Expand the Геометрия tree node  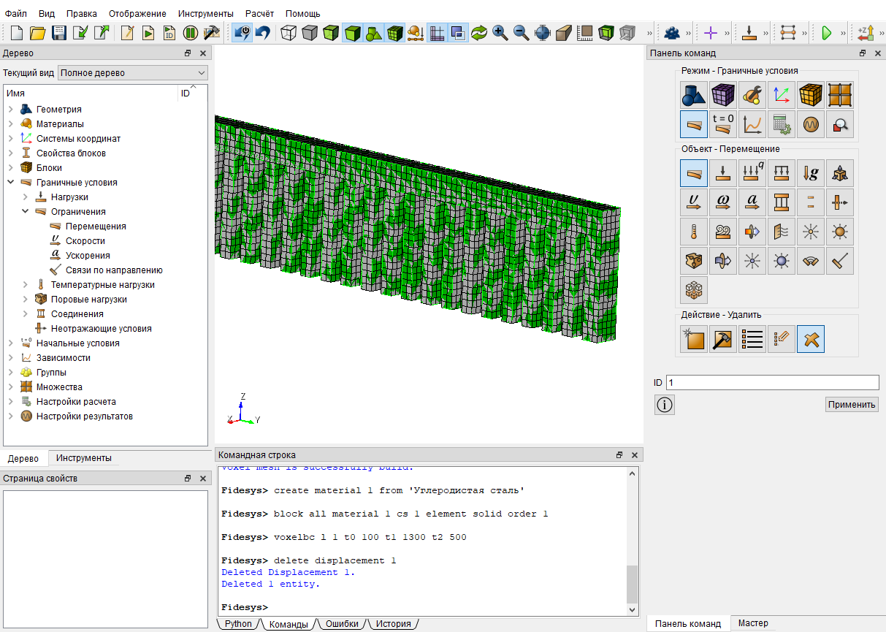pyautogui.click(x=11, y=110)
